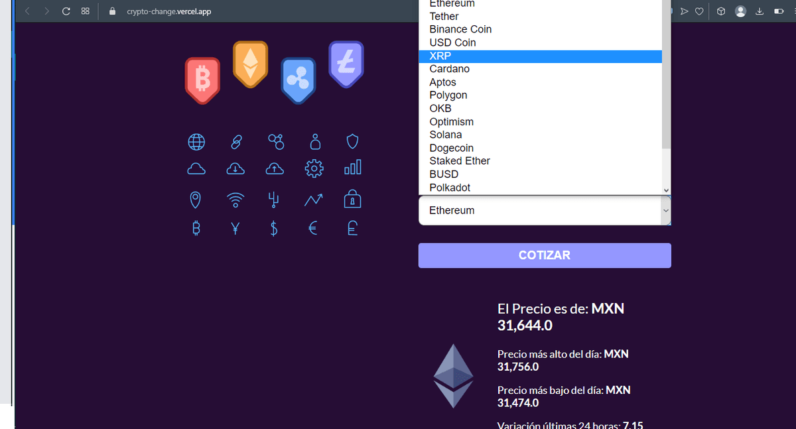Open the Speed Dial grid icon
Image resolution: width=796 pixels, height=429 pixels.
pos(85,11)
